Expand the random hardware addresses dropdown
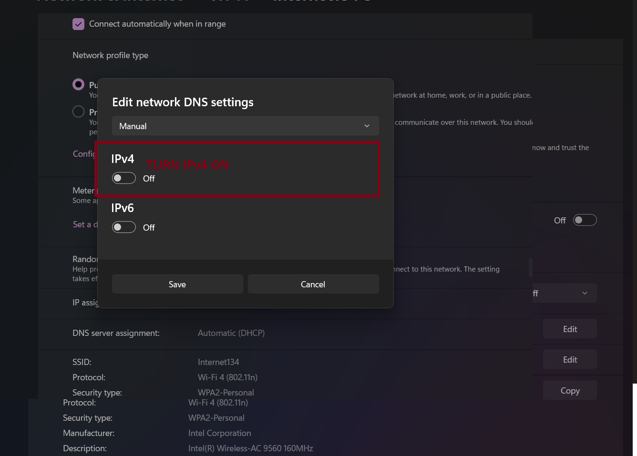 (565, 293)
